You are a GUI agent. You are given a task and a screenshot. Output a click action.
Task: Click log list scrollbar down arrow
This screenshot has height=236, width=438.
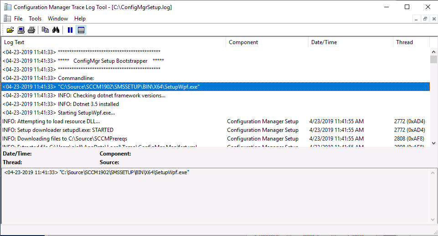(x=433, y=143)
